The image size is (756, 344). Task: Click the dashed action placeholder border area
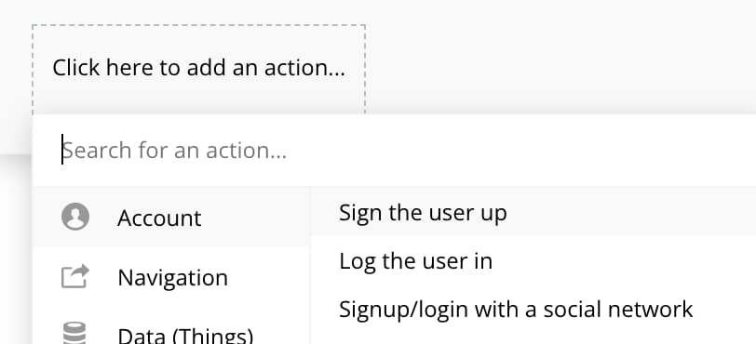[x=198, y=69]
